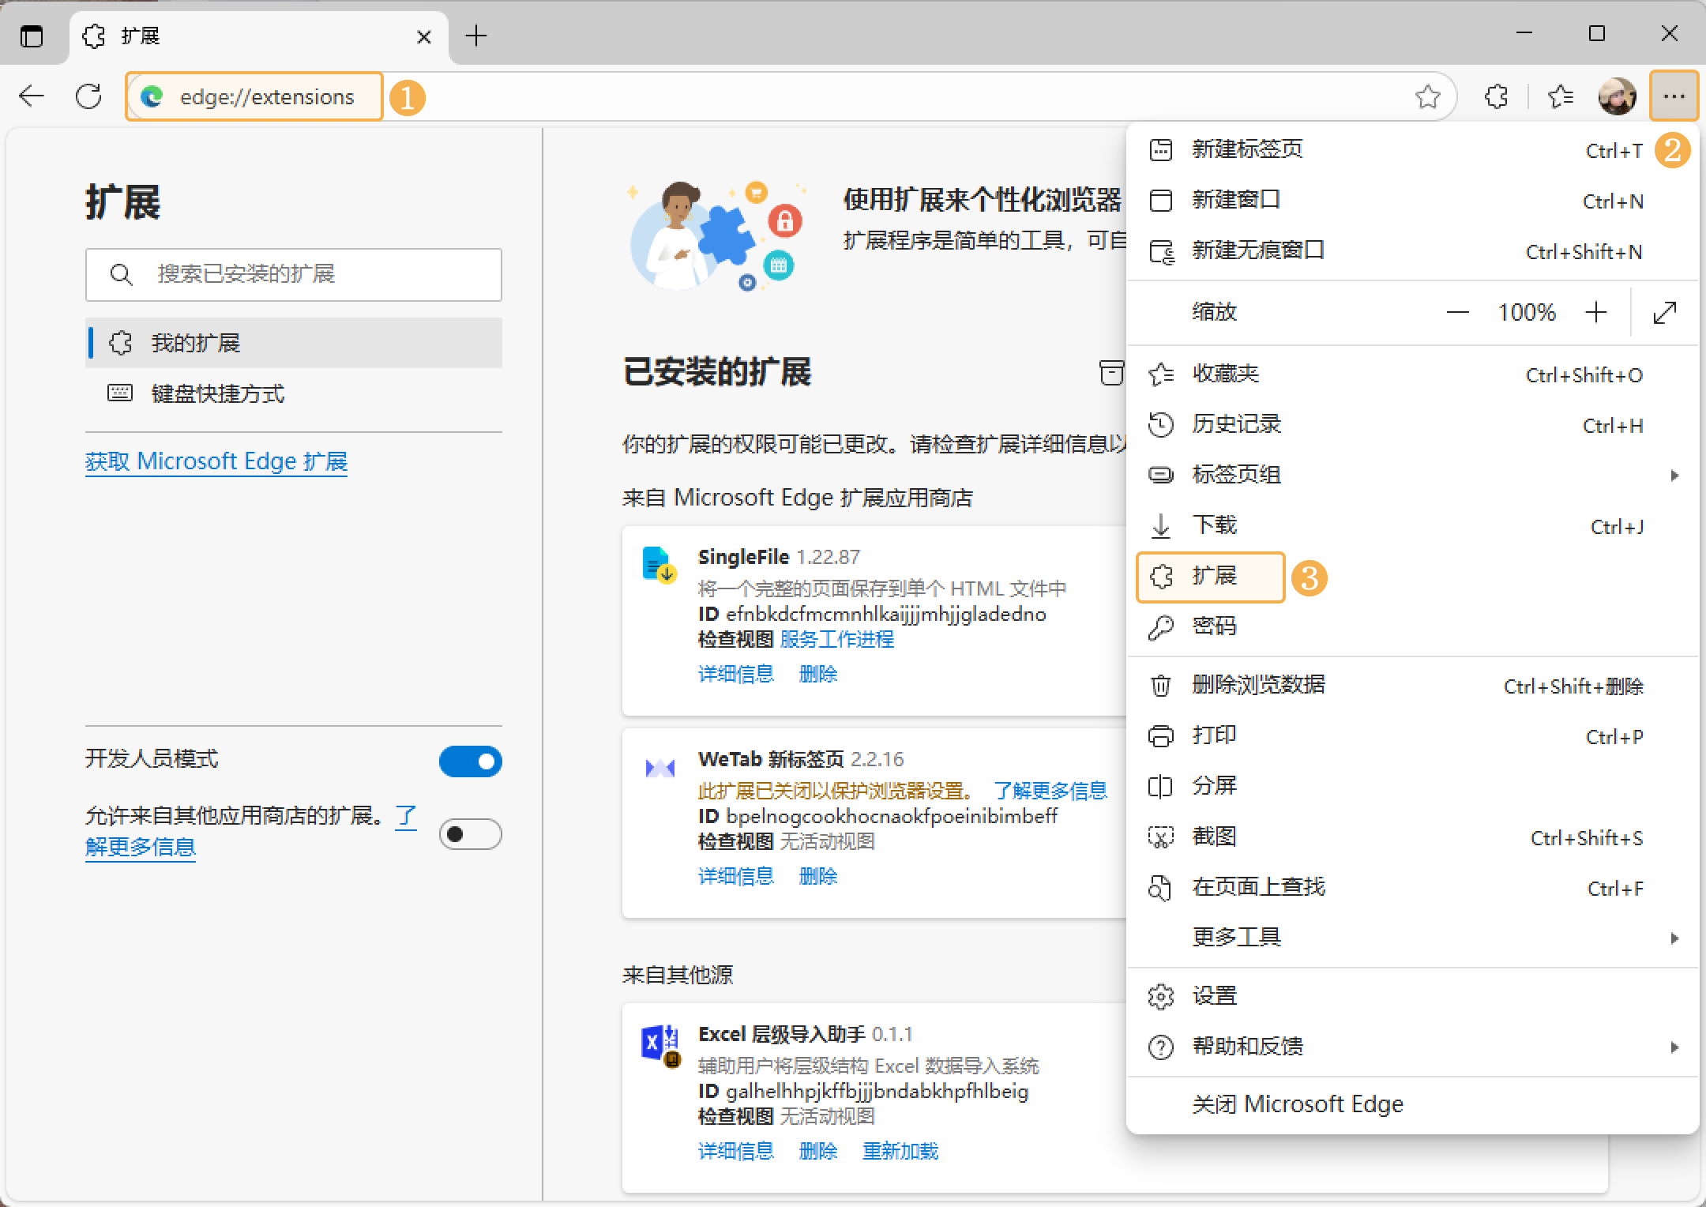
Task: Refresh the current page
Action: (x=88, y=96)
